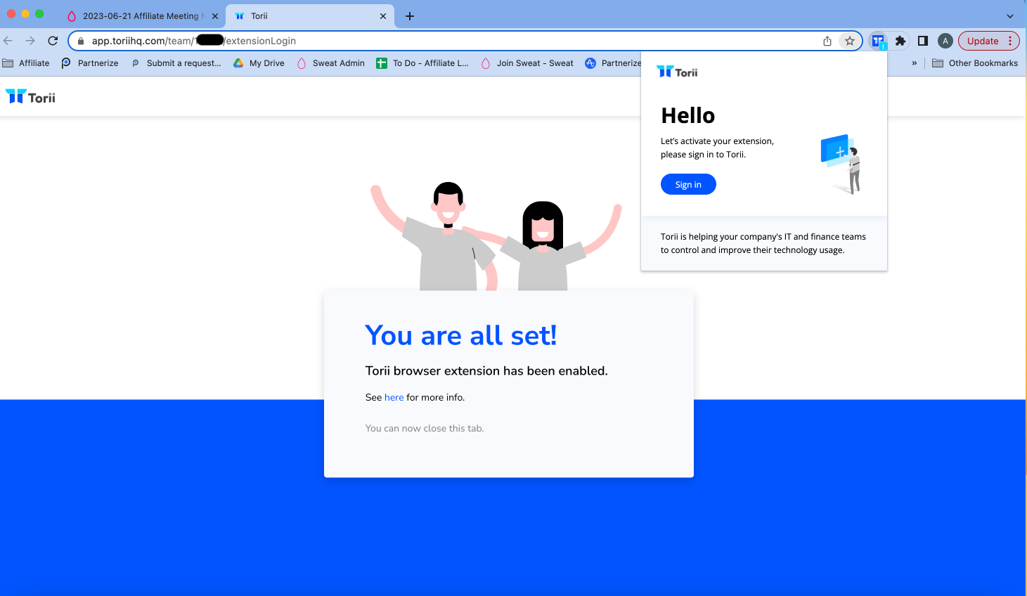The width and height of the screenshot is (1027, 596).
Task: Open Sweat Admin bookmark
Action: 330,63
